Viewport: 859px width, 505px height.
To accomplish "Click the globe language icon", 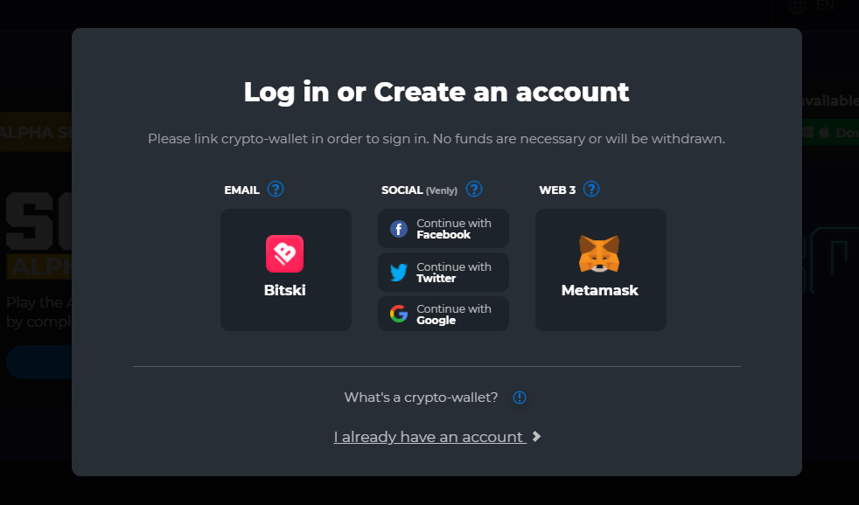I will click(x=798, y=6).
